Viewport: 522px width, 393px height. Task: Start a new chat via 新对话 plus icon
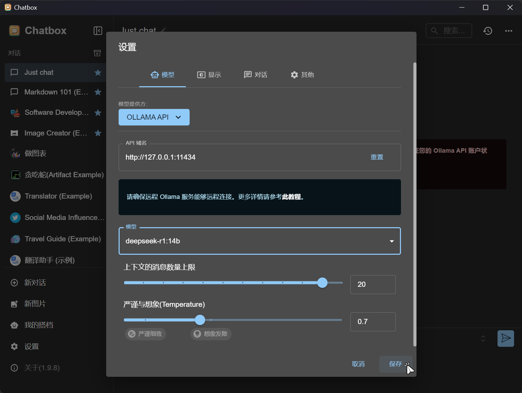14,283
